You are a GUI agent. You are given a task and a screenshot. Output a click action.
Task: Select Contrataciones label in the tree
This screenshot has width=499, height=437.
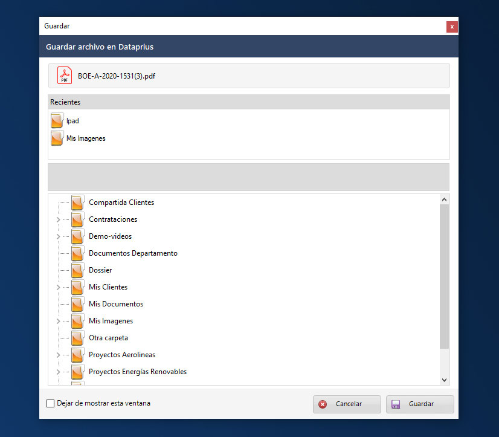113,219
